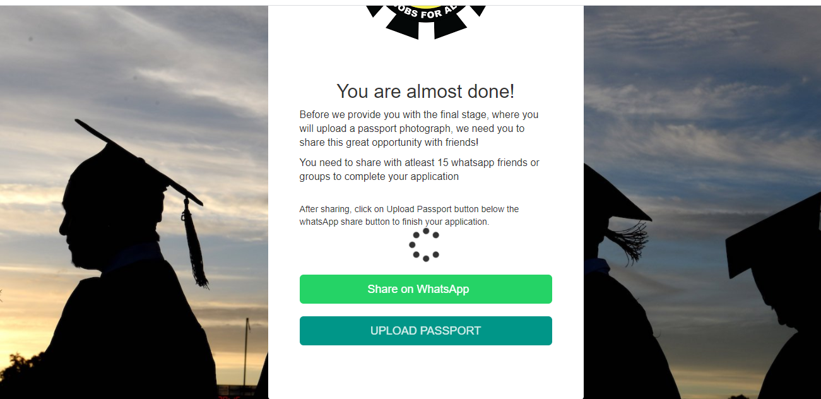Viewport: 821px width, 399px height.
Task: Click the tree silhouettes at the bottom left
Action: pos(22,376)
